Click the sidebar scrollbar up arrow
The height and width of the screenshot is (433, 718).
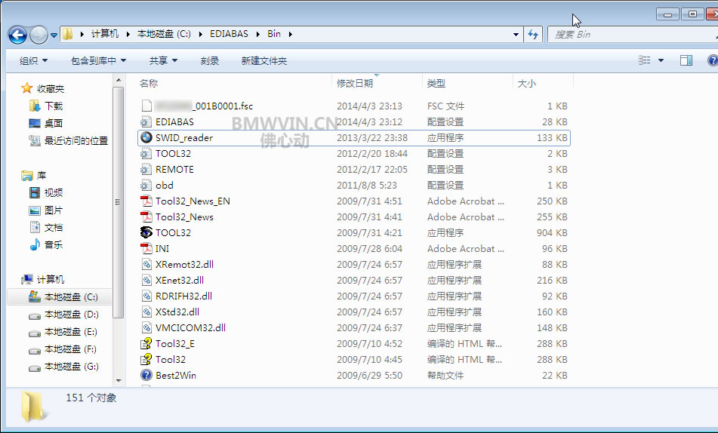119,80
